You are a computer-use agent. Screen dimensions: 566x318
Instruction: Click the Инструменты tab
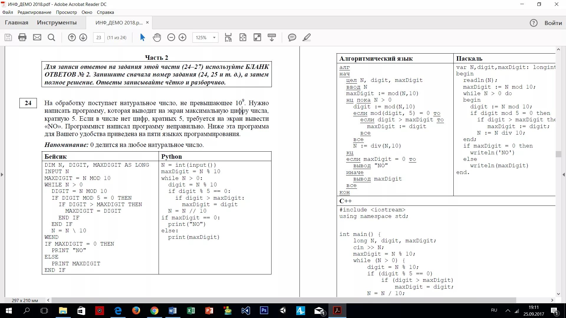pyautogui.click(x=56, y=22)
